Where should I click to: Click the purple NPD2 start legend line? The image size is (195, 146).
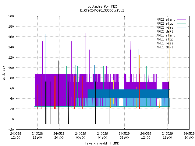(182, 19)
